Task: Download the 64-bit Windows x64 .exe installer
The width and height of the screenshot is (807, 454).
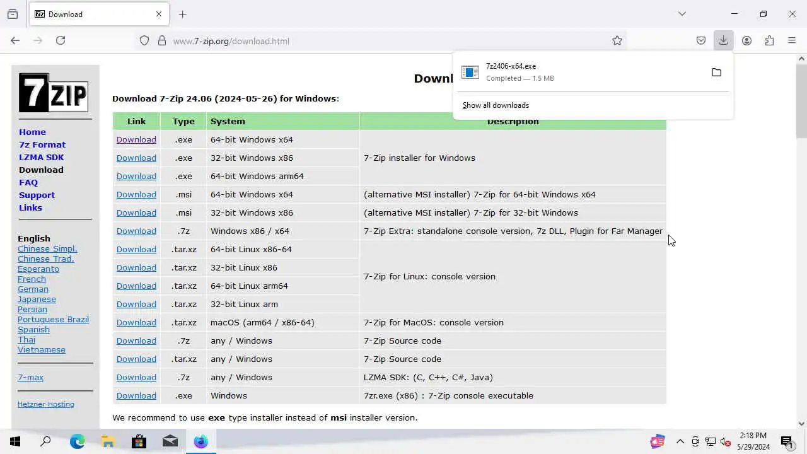Action: tap(136, 139)
